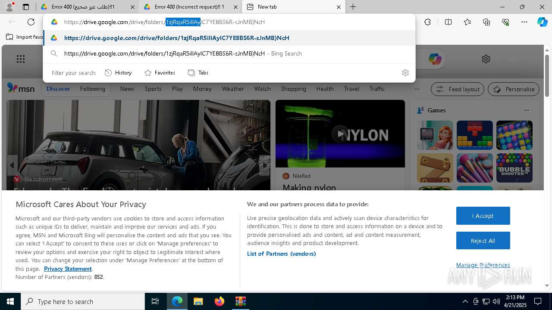Open the MSN logo home link

21,88
